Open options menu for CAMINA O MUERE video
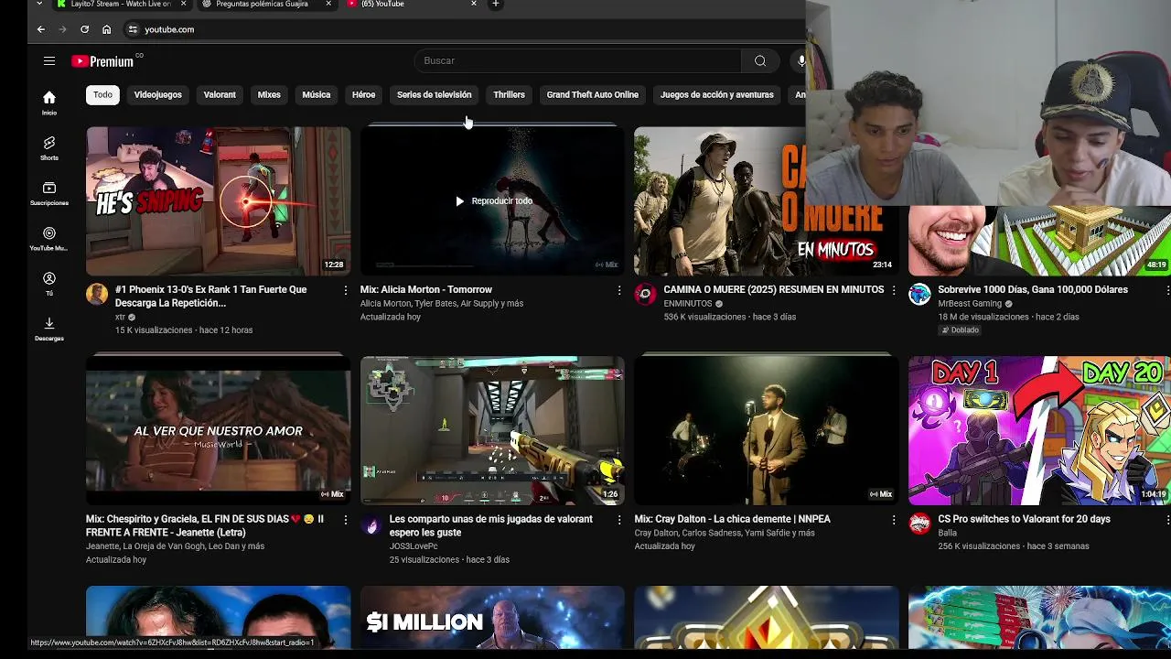The width and height of the screenshot is (1171, 659). coord(894,290)
